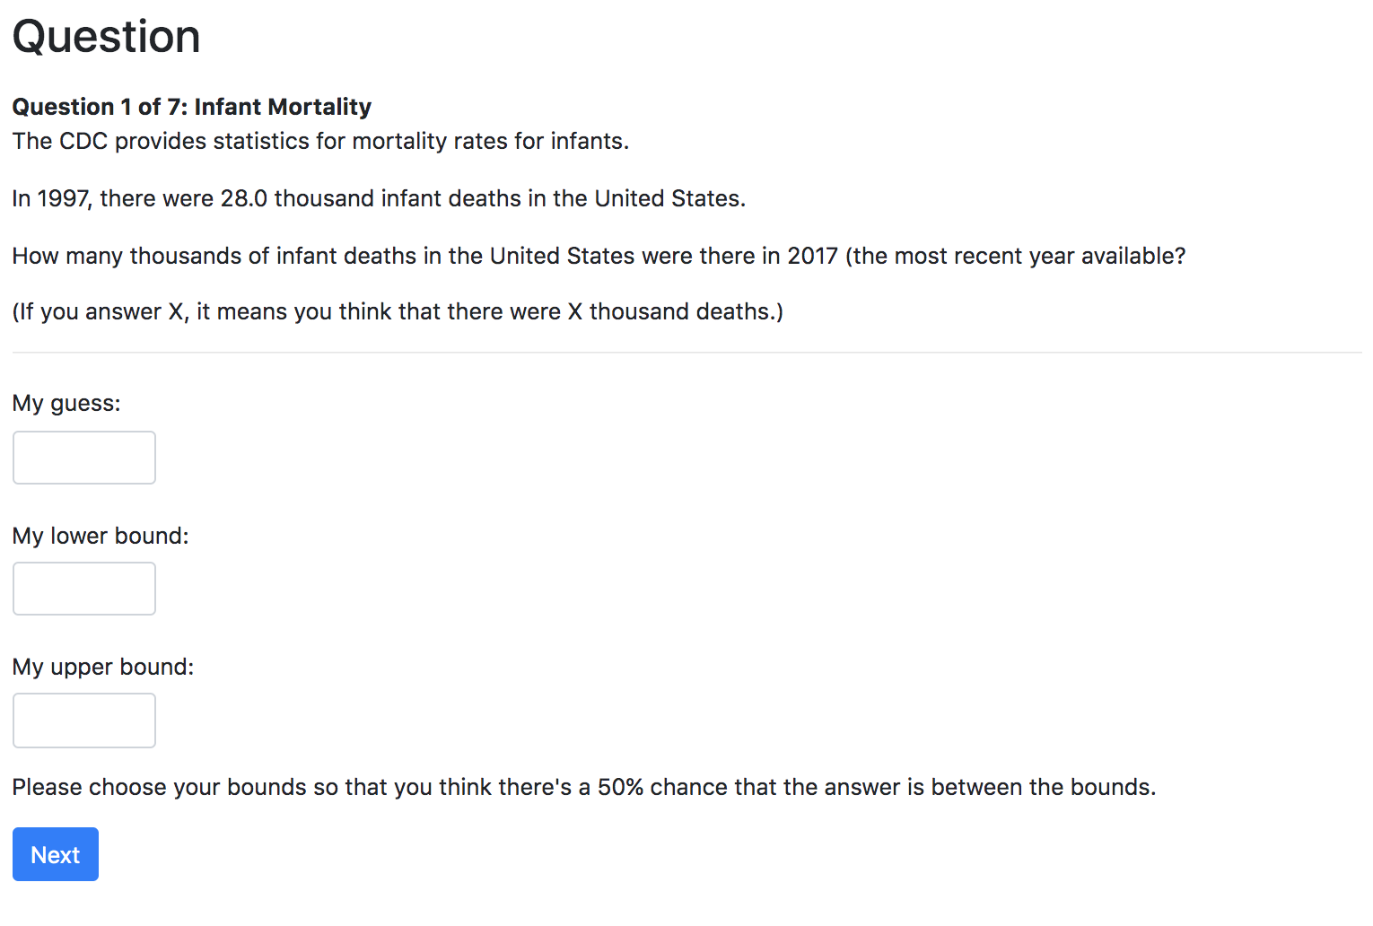Focus the My lower bound text box
The width and height of the screenshot is (1373, 926).
(x=84, y=589)
